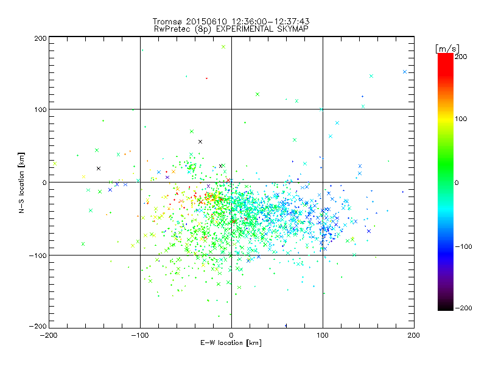Click the colorbar's '-200' bottom label

point(463,308)
